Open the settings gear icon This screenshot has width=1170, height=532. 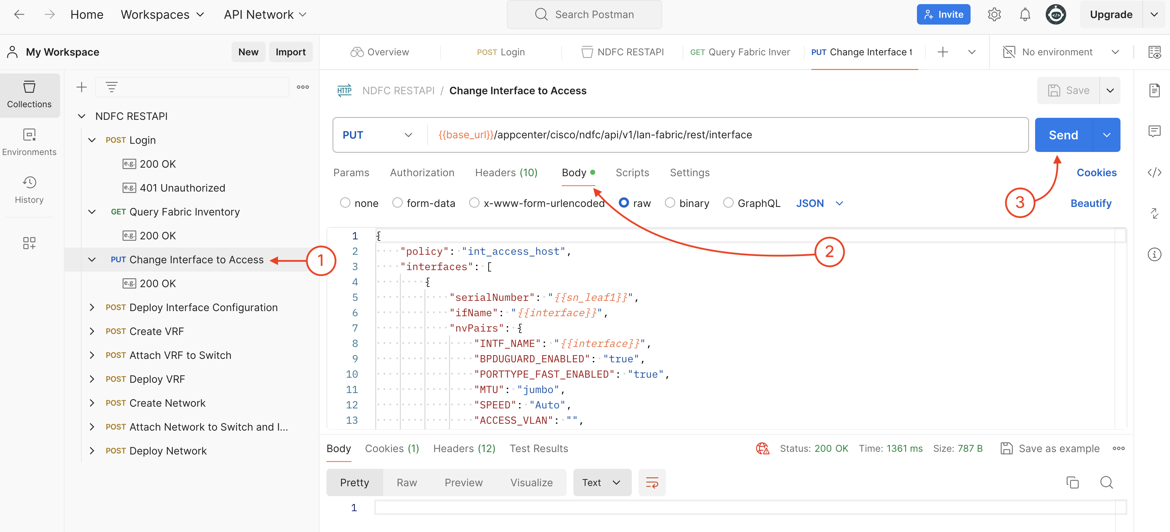click(994, 15)
